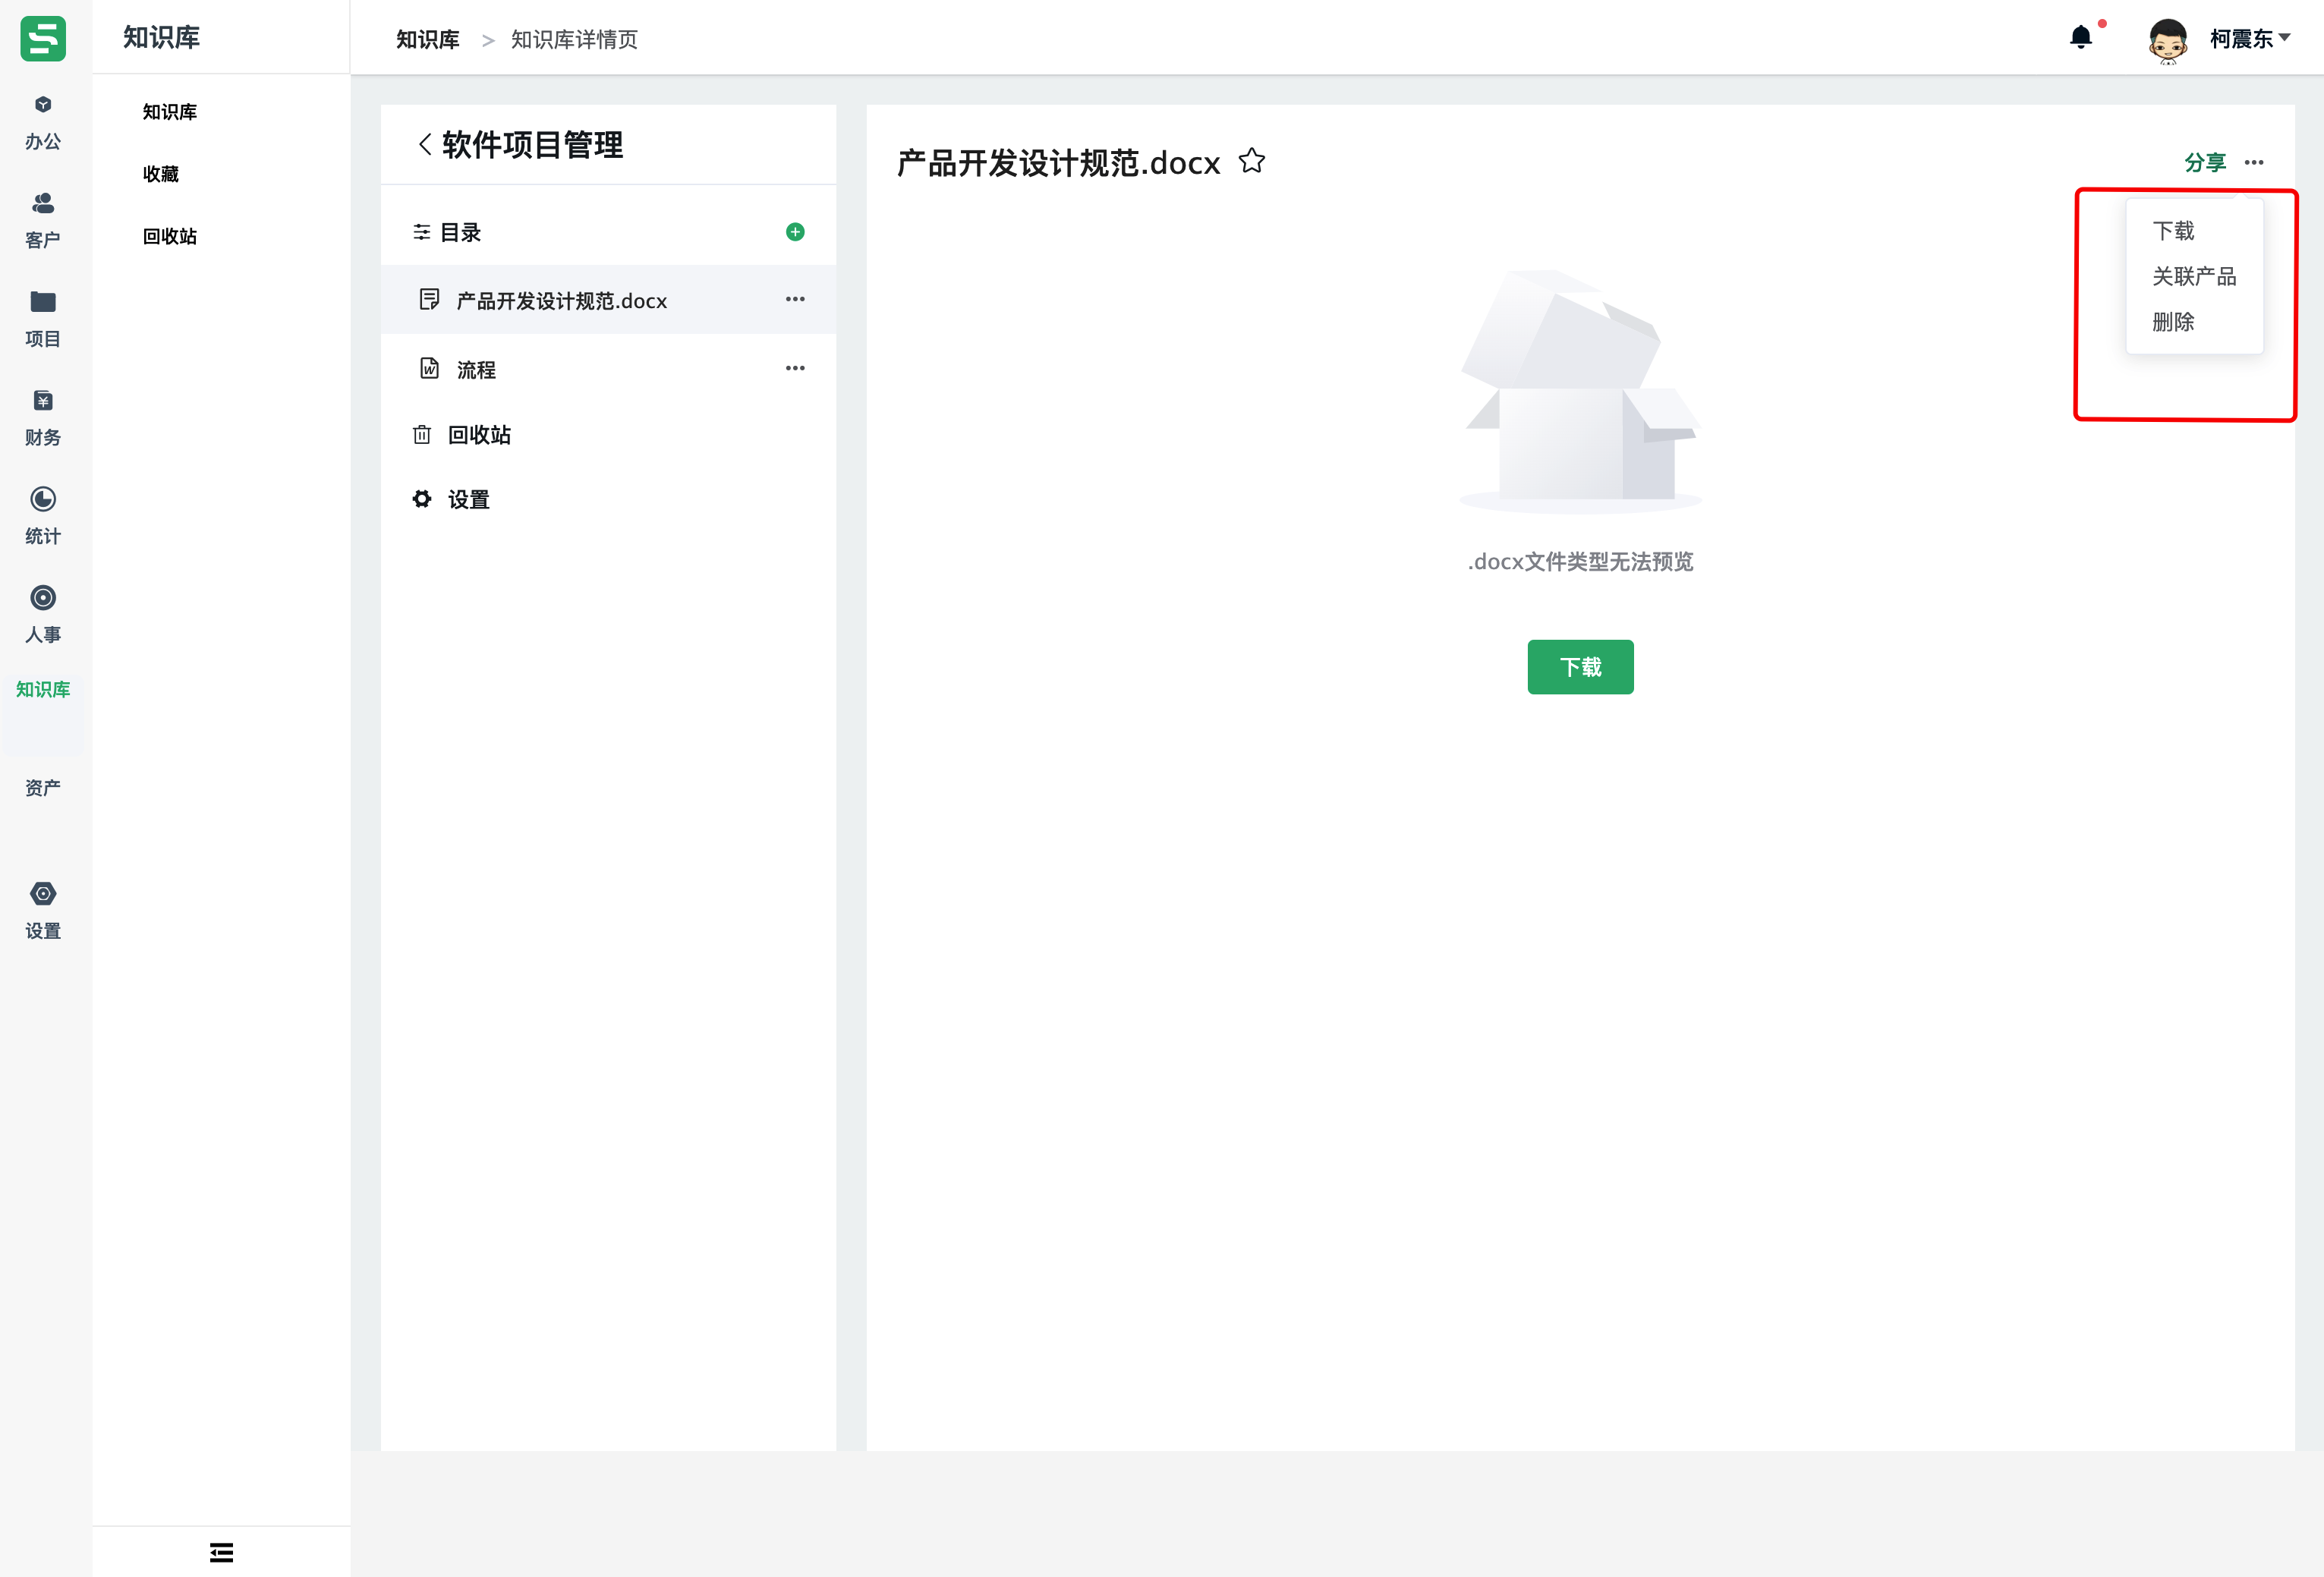Open the 客户 module in sidebar
The height and width of the screenshot is (1577, 2324).
point(43,221)
